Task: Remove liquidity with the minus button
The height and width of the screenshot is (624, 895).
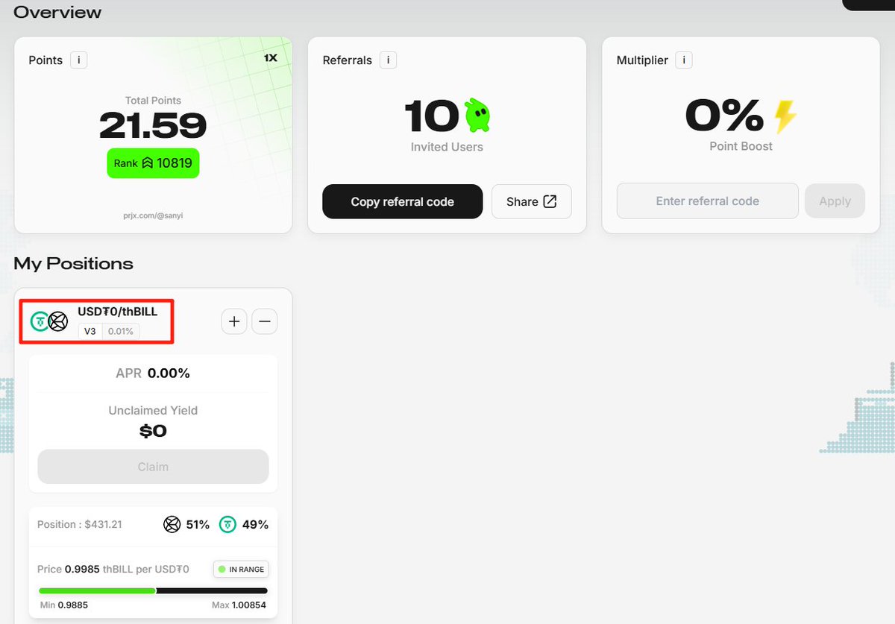Action: tap(265, 321)
